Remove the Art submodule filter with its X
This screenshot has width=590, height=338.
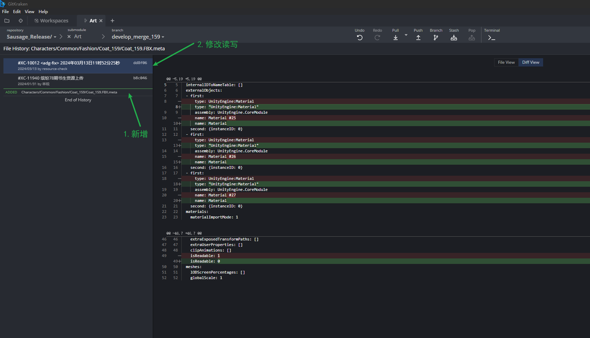coord(69,36)
